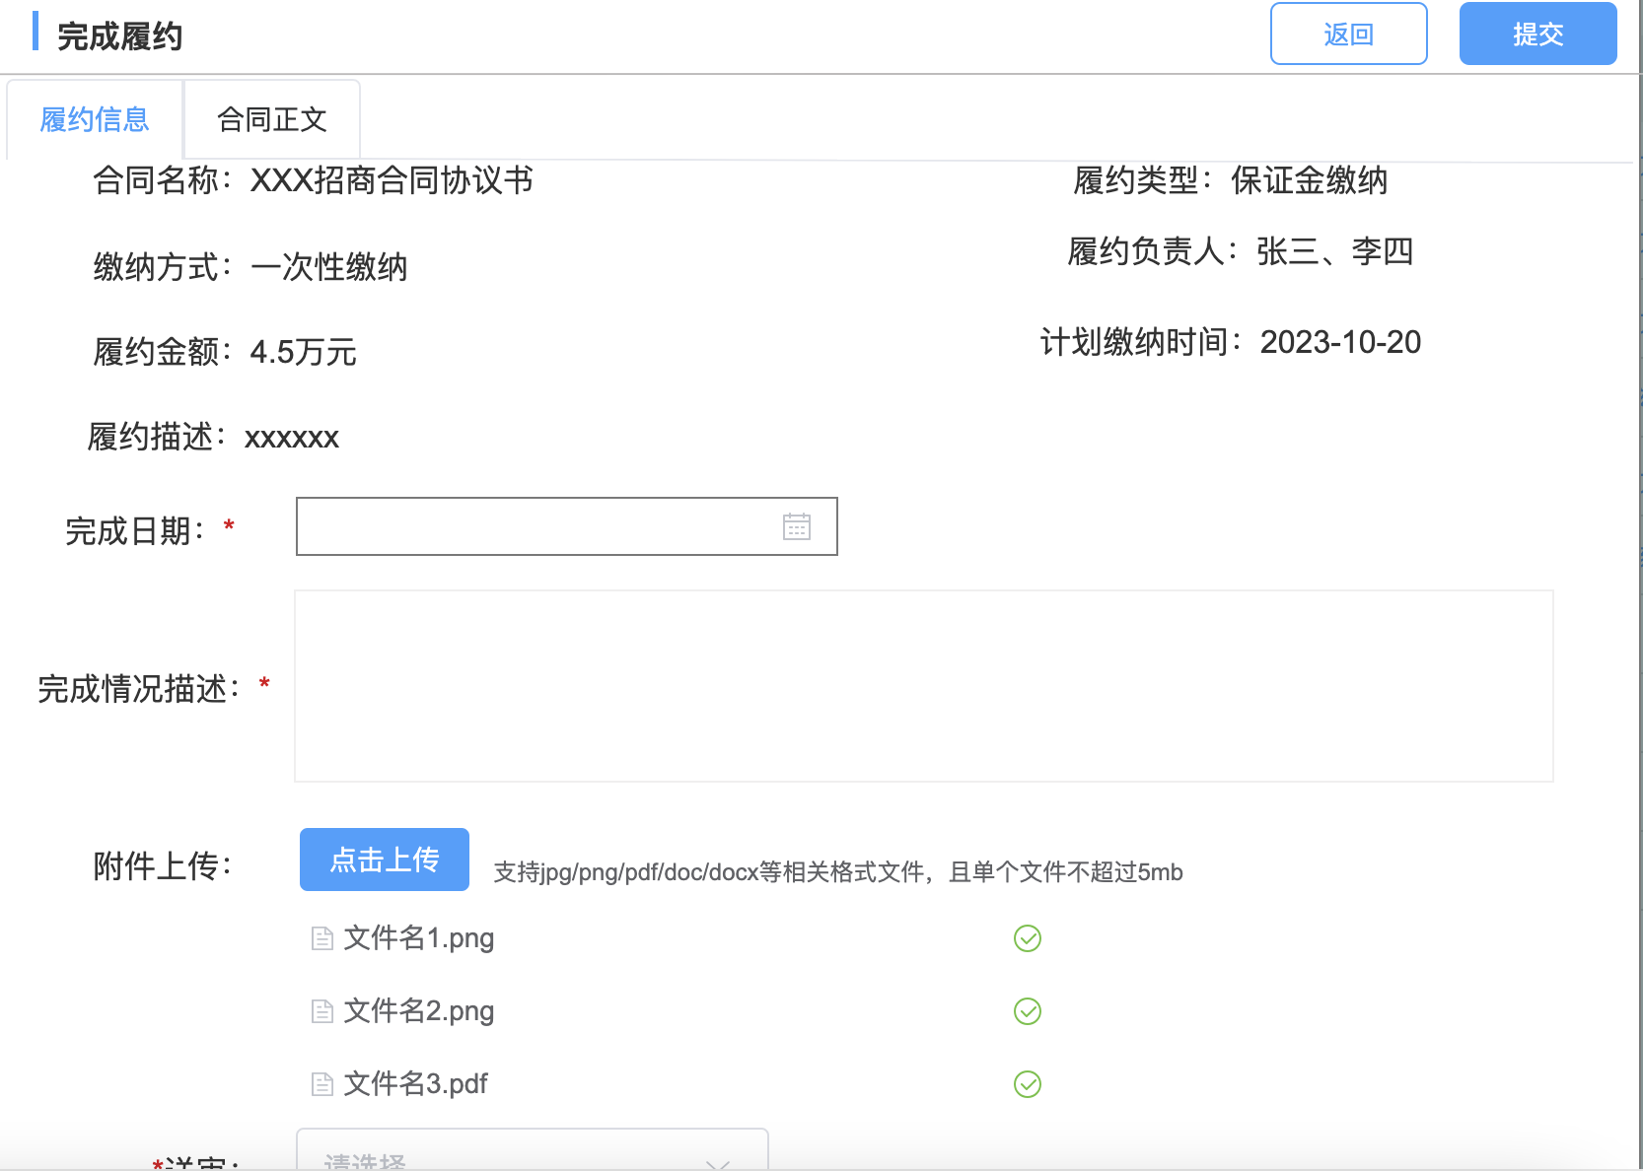Switch to the 履约信息 tab
The width and height of the screenshot is (1643, 1171).
(x=95, y=119)
